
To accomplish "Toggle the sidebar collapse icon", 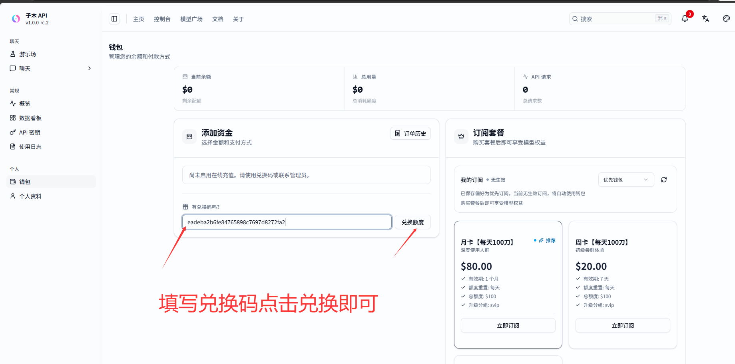I will (x=114, y=19).
